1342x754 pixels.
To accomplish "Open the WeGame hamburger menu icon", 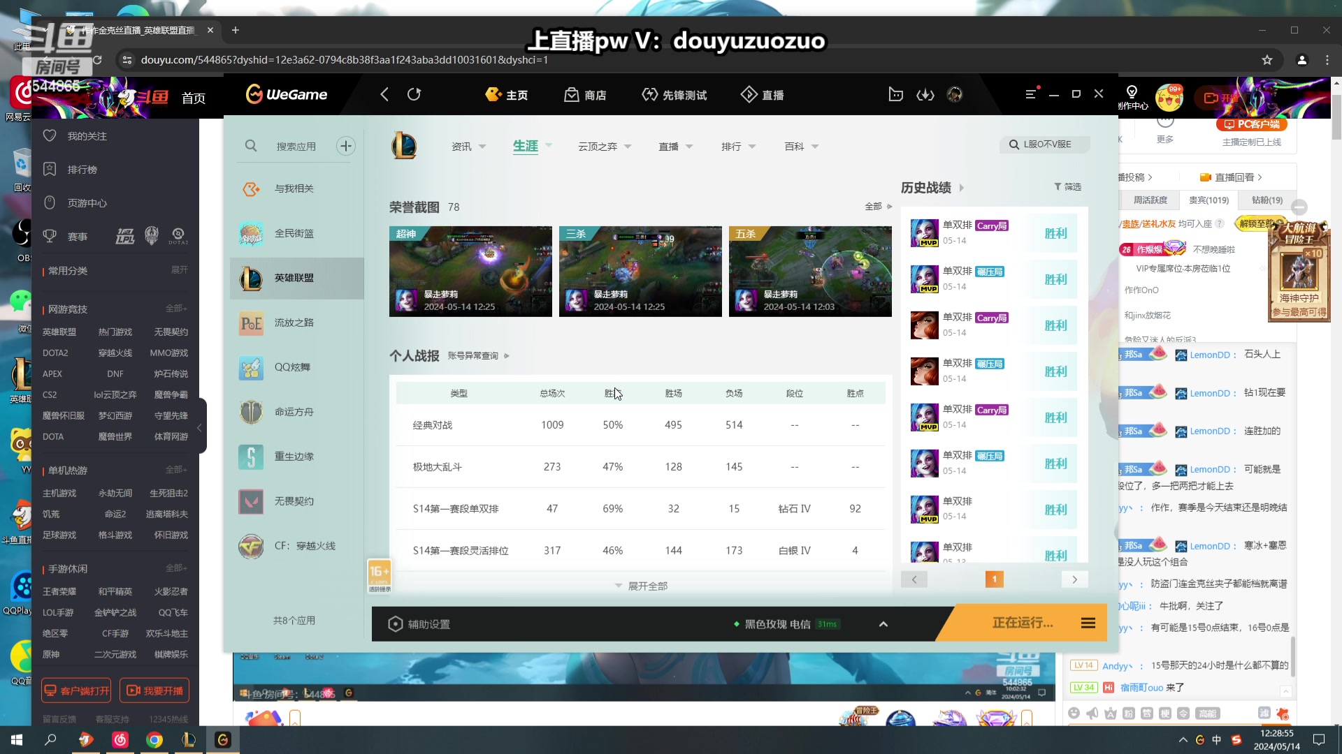I will pyautogui.click(x=1030, y=94).
